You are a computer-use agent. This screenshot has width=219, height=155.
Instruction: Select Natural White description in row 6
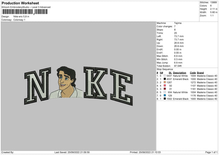(x=180, y=92)
